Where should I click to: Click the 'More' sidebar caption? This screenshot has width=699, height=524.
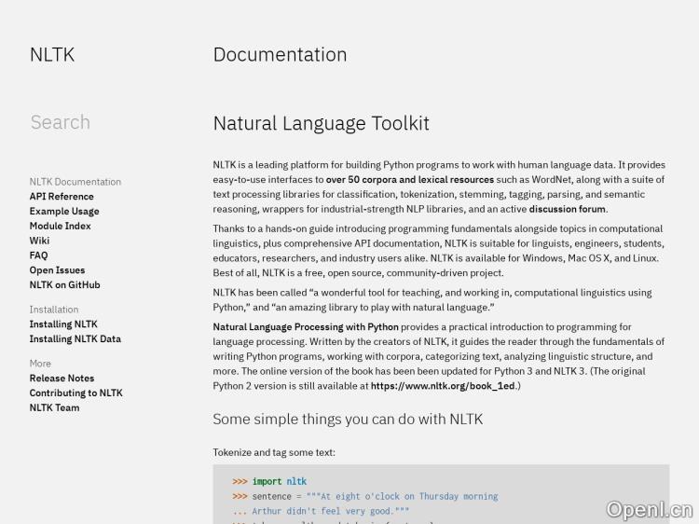point(40,363)
